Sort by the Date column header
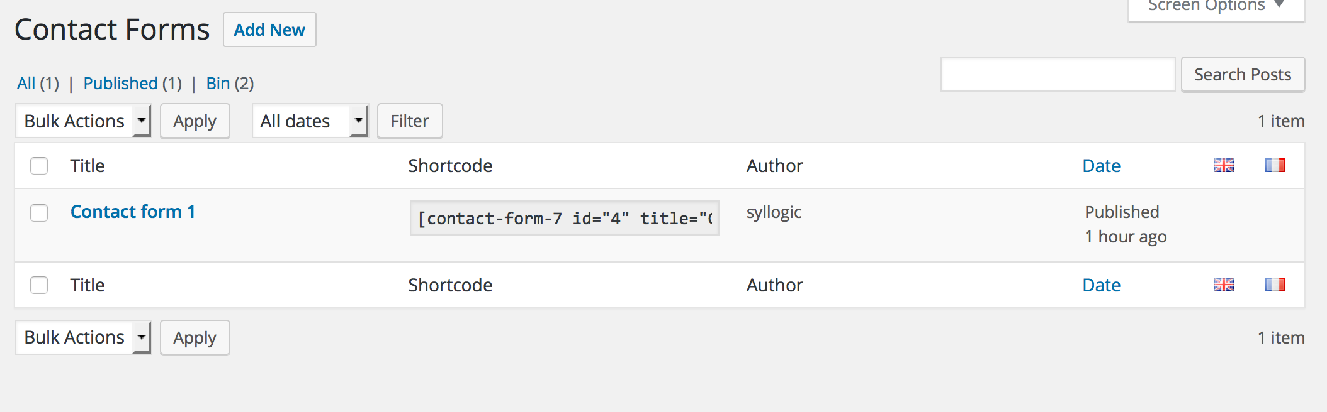 (x=1101, y=166)
